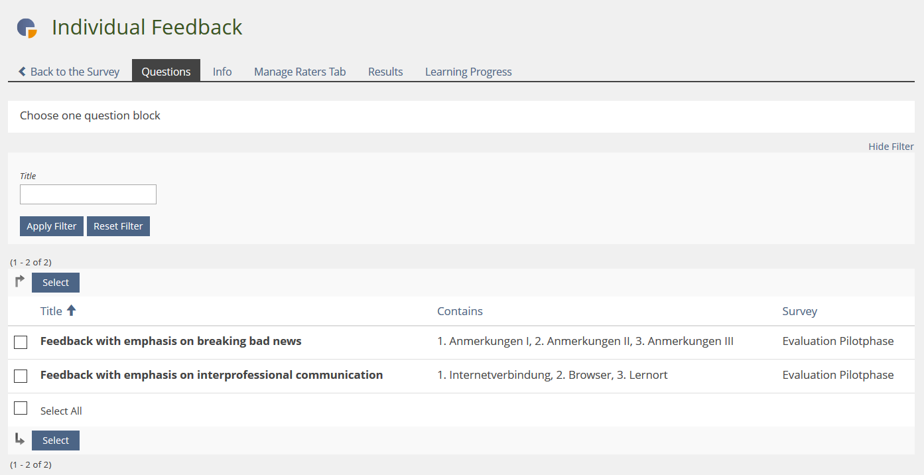Click the bottom arrow icon beside Select
The image size is (924, 475).
[20, 439]
